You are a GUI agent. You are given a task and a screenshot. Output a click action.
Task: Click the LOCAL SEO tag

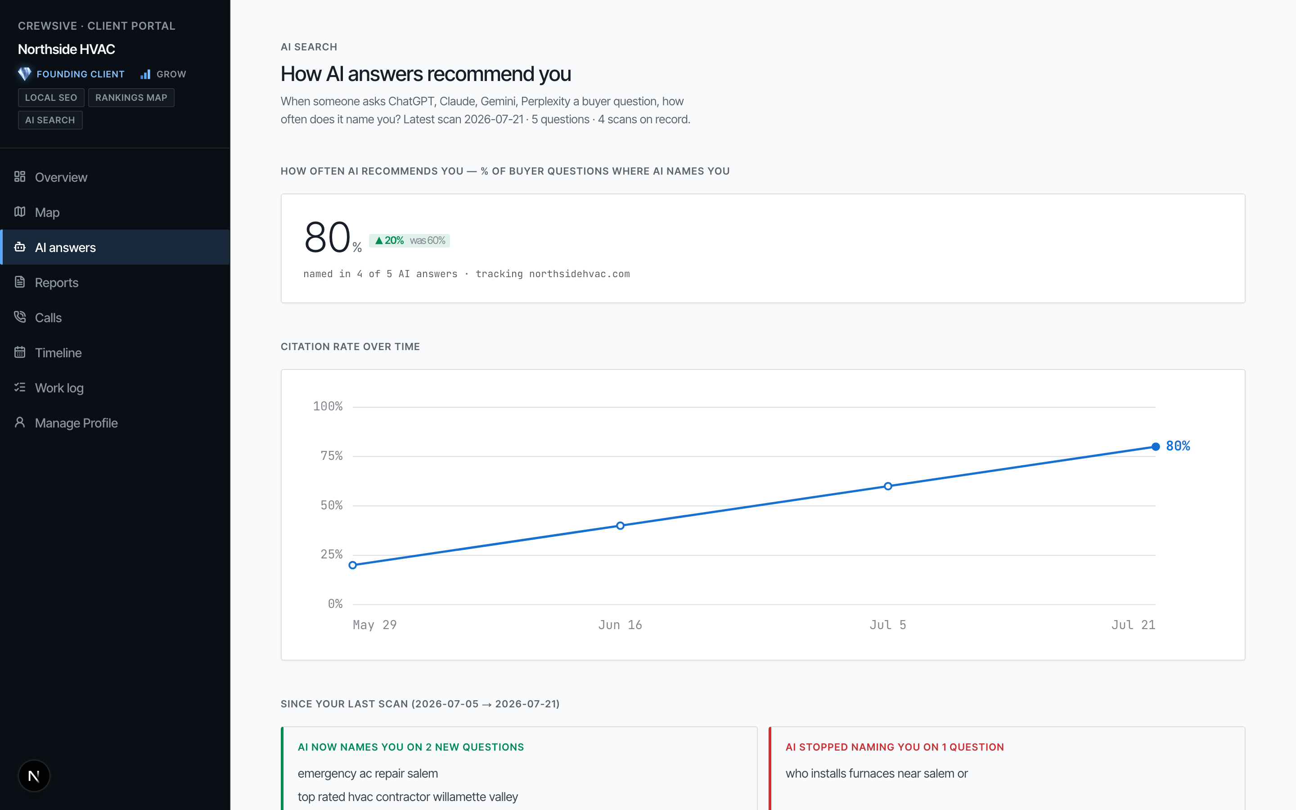click(51, 98)
